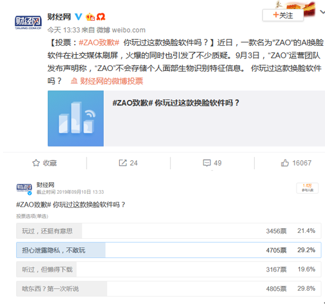Click the crown membership level icon
This screenshot has width=325, height=305.
90,17
